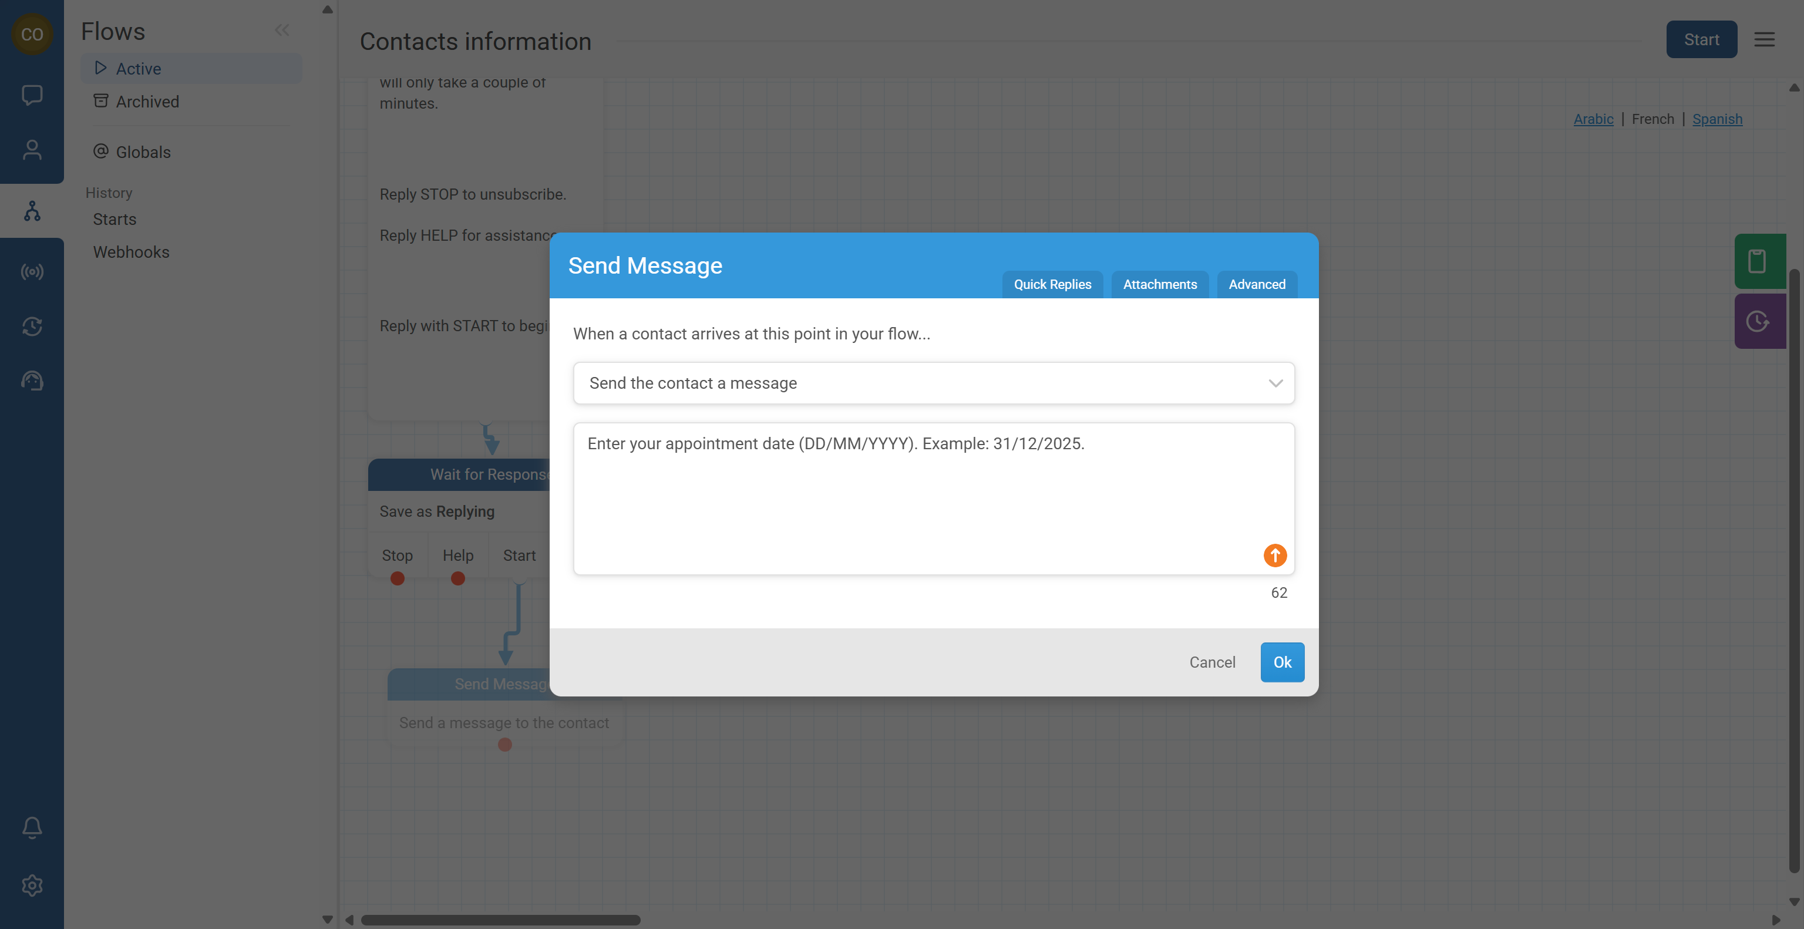Cancel the Send Message dialog
Screen dimensions: 1804x929
tap(1211, 662)
